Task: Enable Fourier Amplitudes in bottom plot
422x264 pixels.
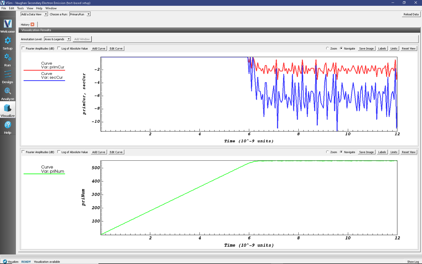Action: point(23,152)
